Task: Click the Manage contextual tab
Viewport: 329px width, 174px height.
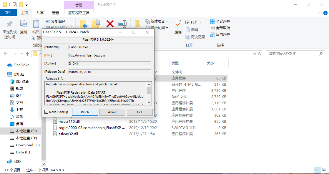Action: point(79,5)
